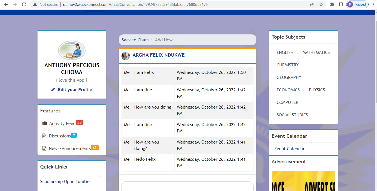
Task: Click the News/Annoucements page icon
Action: pyautogui.click(x=44, y=149)
